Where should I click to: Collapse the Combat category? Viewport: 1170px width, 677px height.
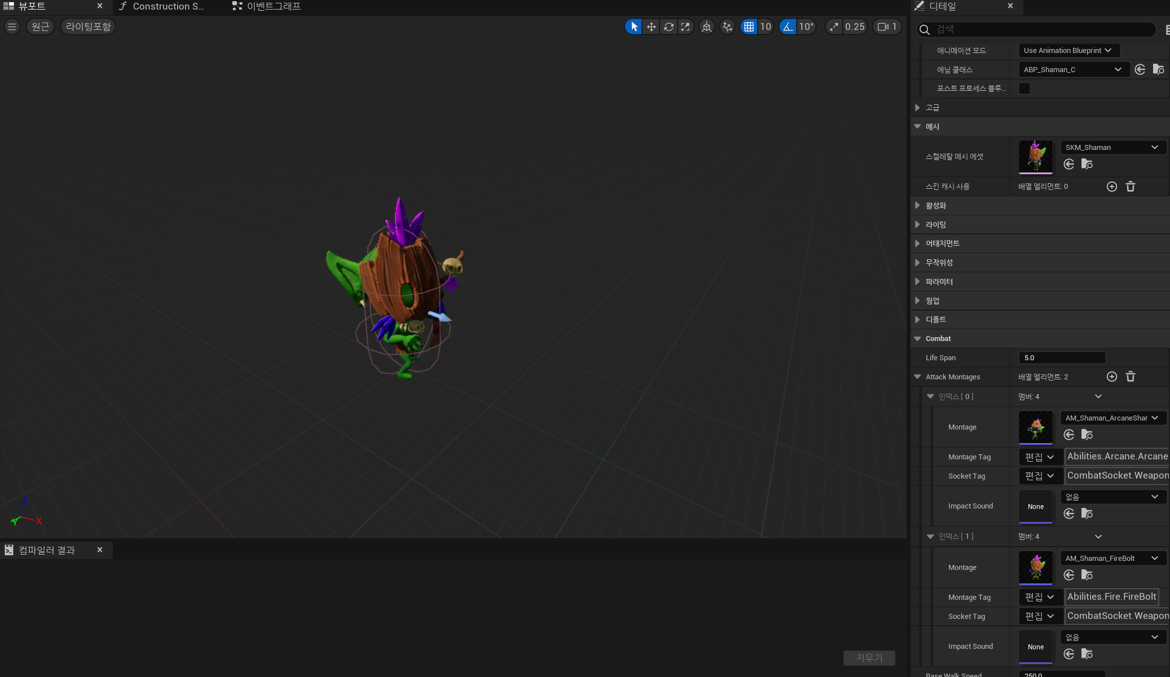pyautogui.click(x=918, y=339)
